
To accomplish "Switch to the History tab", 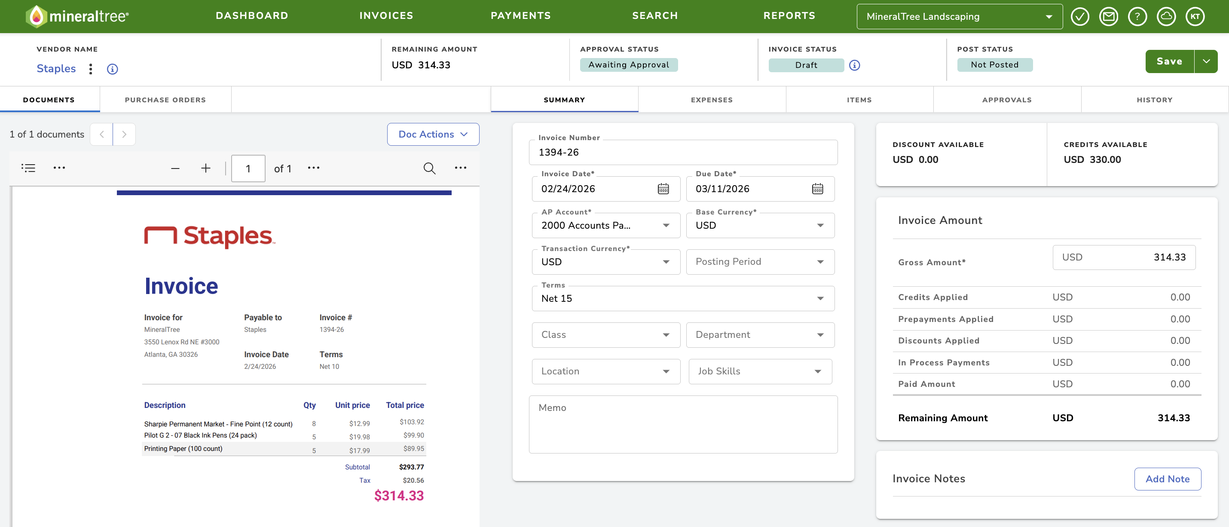I will click(1155, 100).
